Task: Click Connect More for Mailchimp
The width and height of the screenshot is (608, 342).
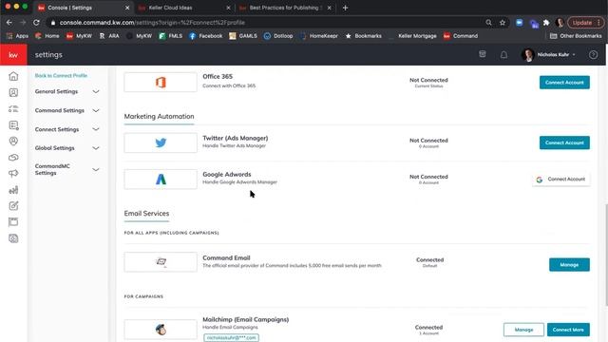Action: click(x=568, y=330)
